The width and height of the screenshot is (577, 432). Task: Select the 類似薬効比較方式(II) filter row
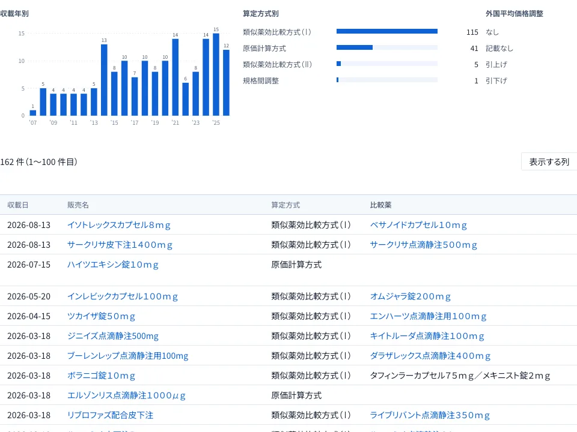pyautogui.click(x=361, y=64)
